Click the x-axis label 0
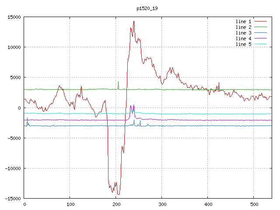This screenshot has width=280, height=210. coord(24,204)
